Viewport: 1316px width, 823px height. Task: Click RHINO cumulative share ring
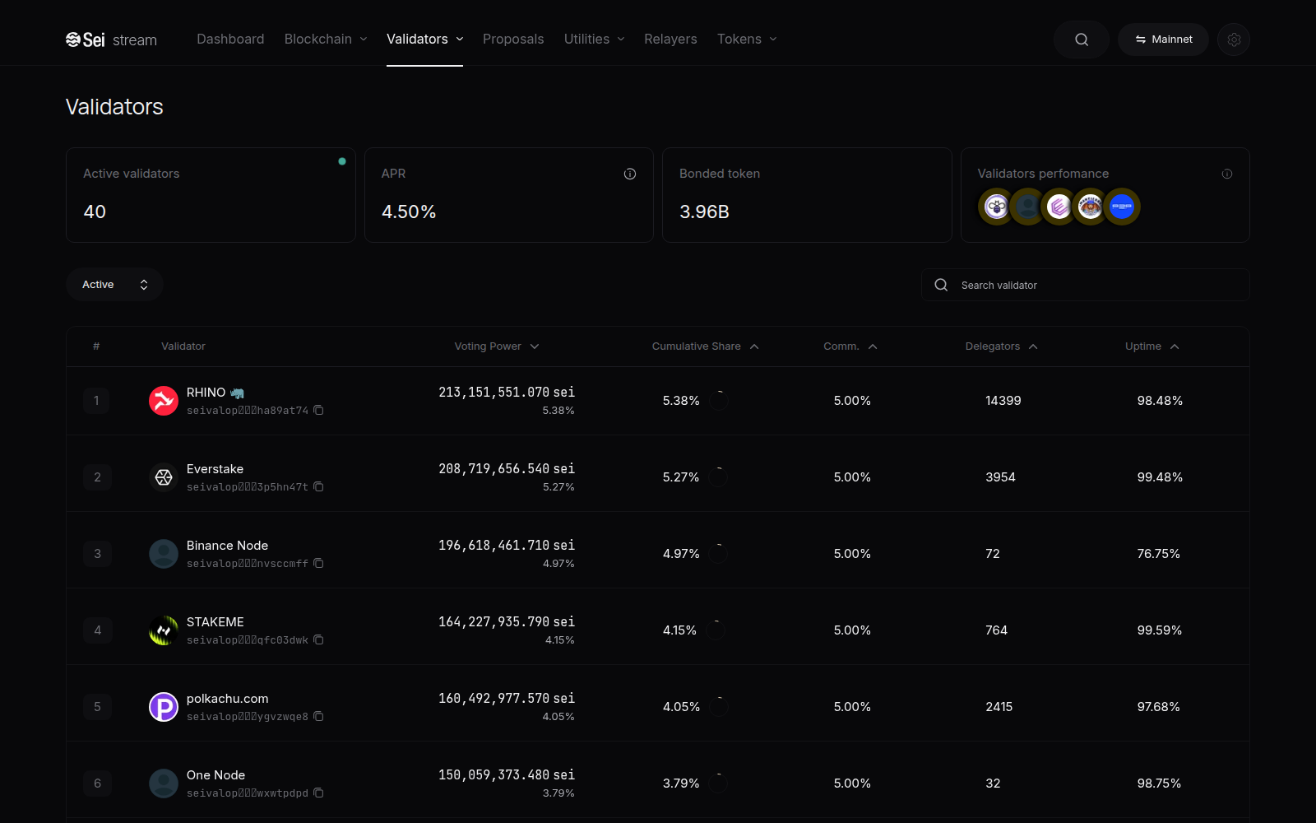[719, 401]
